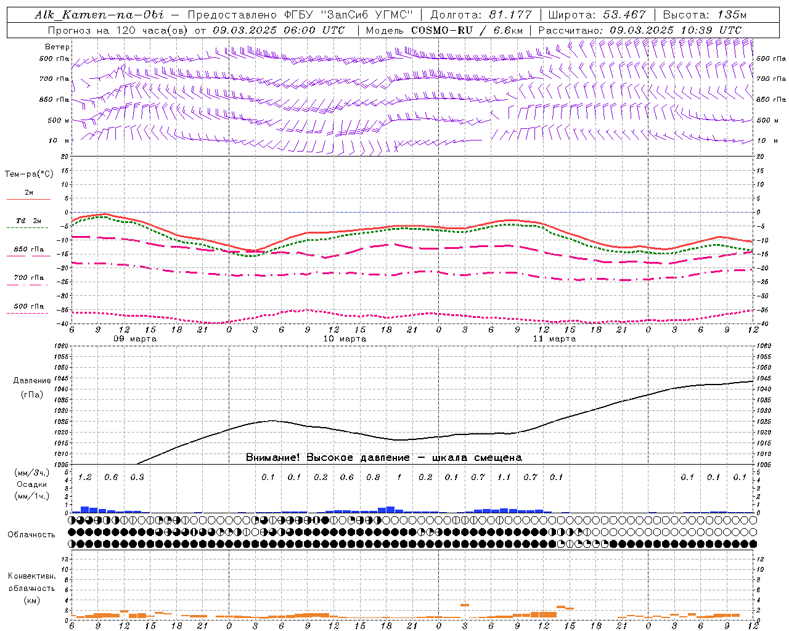Select the provider text ФГБУ "ЗапСиб УГМС"
The image size is (789, 631).
point(348,15)
